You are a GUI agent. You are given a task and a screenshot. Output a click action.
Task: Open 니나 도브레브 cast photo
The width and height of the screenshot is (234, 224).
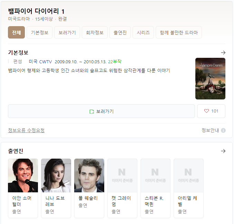(56, 175)
